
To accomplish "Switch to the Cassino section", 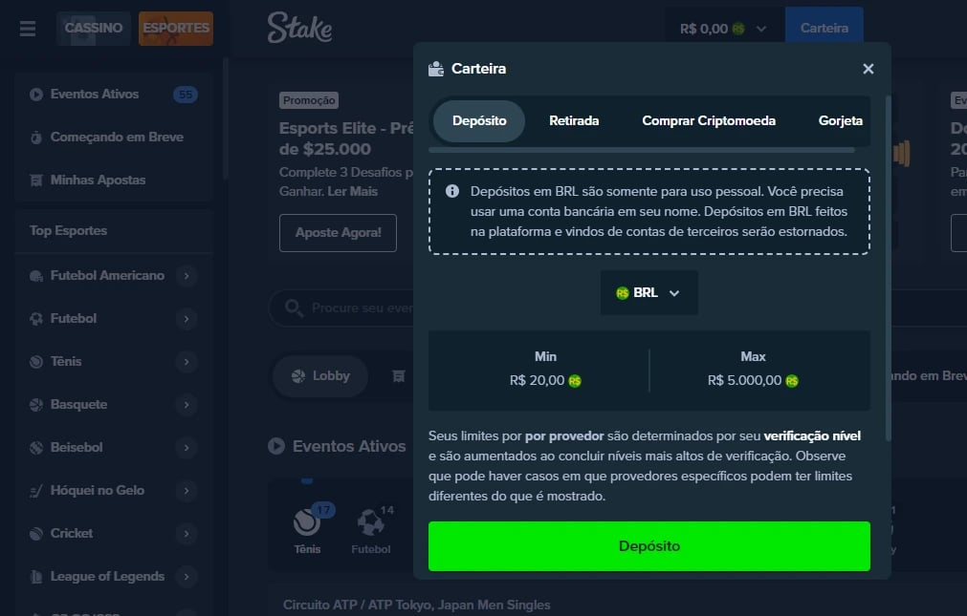I will click(93, 29).
